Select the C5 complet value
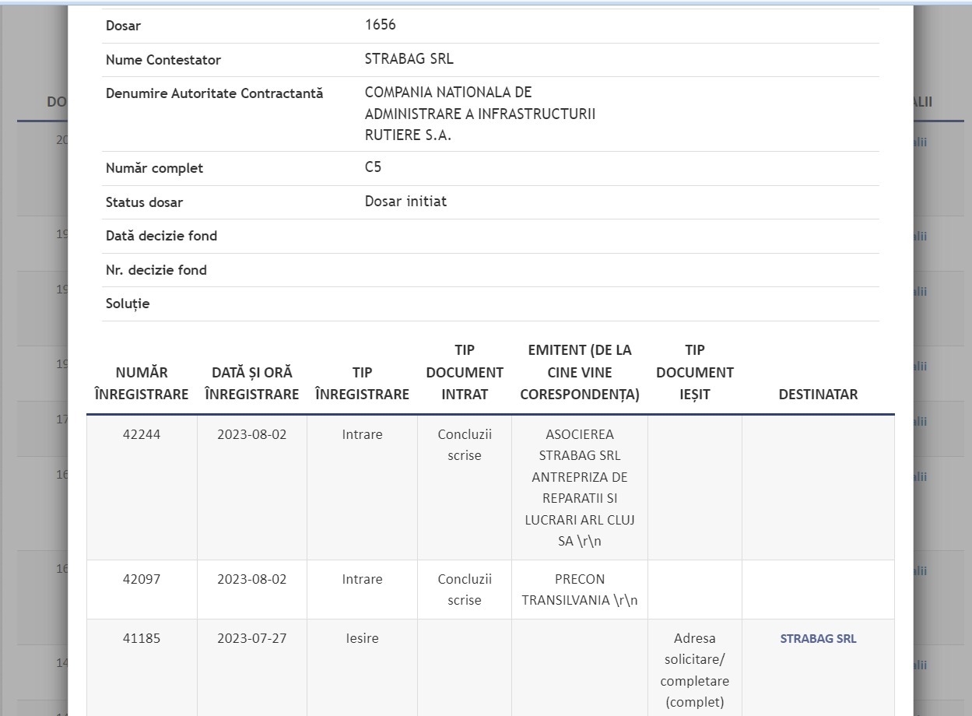Image resolution: width=972 pixels, height=716 pixels. [x=373, y=167]
